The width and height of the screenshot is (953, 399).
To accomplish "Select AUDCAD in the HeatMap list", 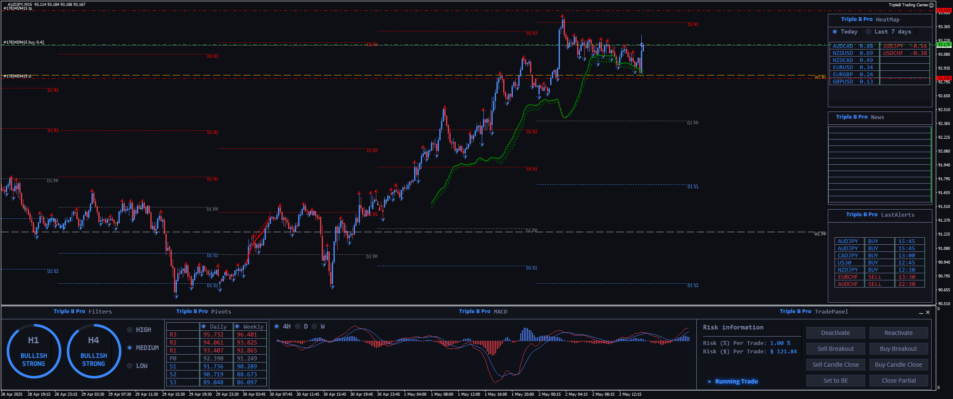I will [843, 46].
